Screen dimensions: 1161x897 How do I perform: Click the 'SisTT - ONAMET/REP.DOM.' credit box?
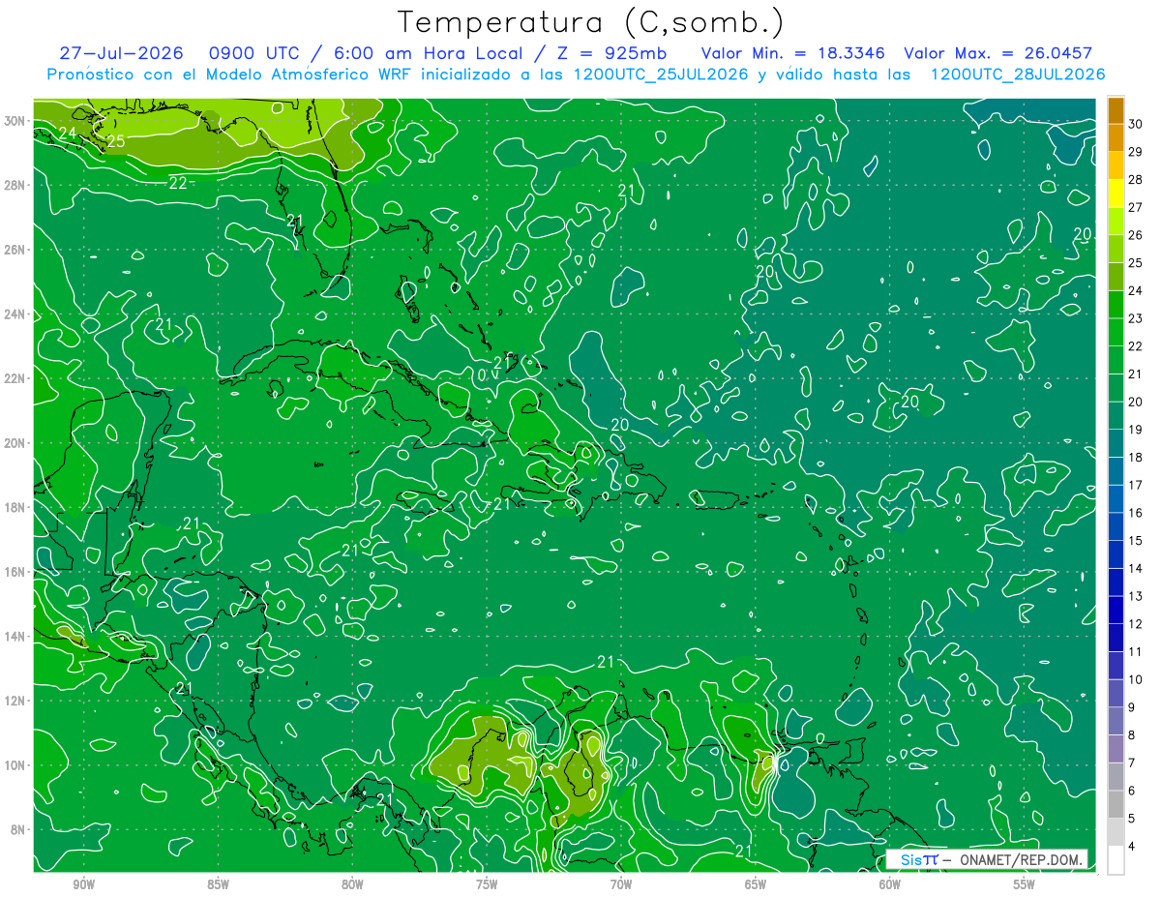tap(987, 859)
